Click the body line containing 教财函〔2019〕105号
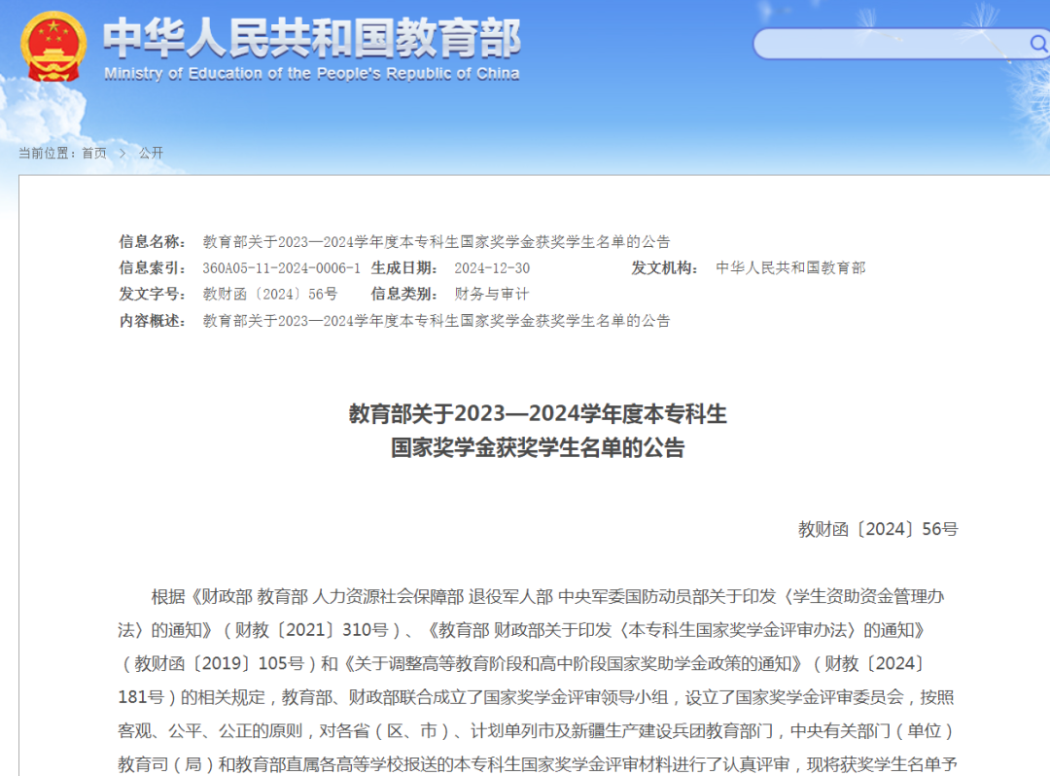1050x776 pixels. click(x=521, y=663)
